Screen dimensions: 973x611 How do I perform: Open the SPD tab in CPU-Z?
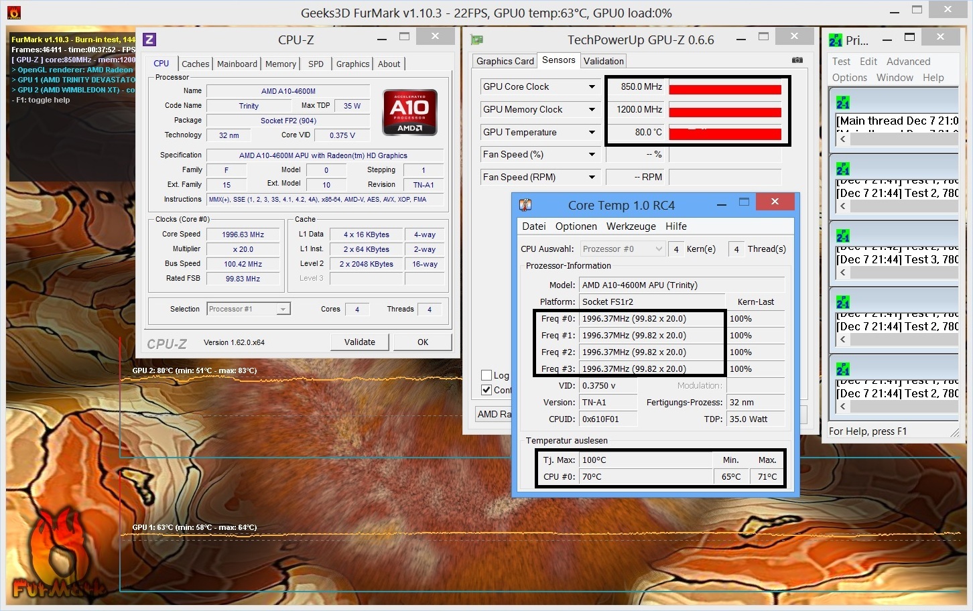click(316, 64)
